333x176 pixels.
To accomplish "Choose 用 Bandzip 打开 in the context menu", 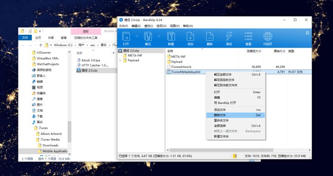I will pos(235,103).
